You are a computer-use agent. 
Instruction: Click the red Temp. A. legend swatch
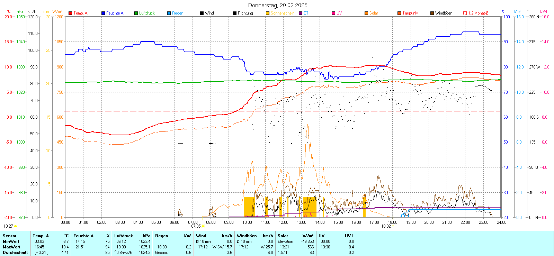click(x=70, y=13)
